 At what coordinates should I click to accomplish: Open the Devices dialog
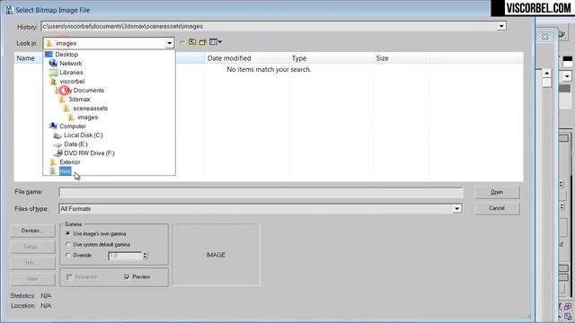coord(32,231)
